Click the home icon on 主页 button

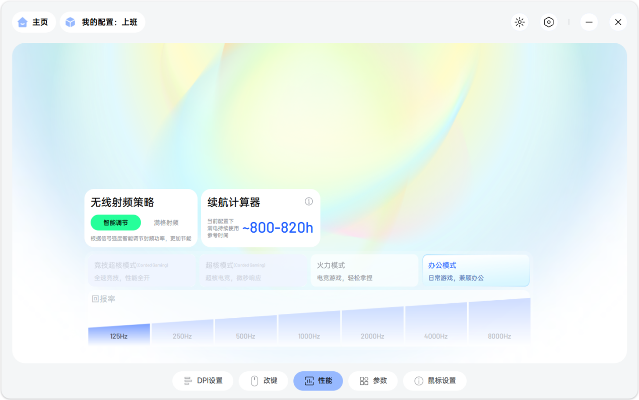pos(22,22)
